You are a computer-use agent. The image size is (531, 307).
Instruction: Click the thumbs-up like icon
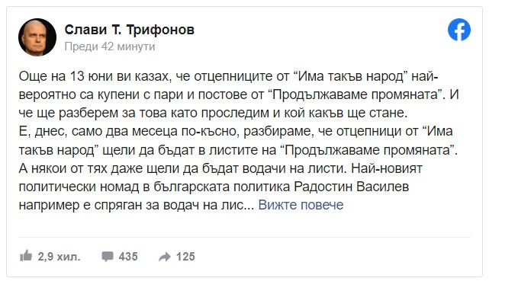[x=26, y=257]
